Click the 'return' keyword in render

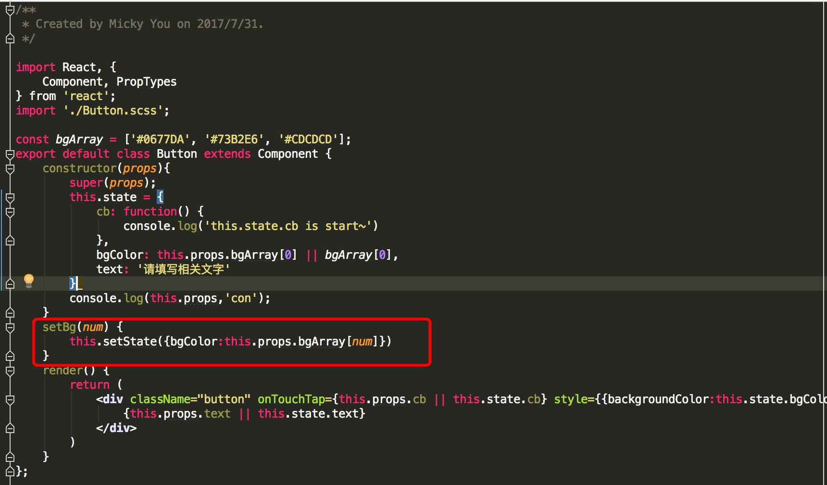[90, 385]
